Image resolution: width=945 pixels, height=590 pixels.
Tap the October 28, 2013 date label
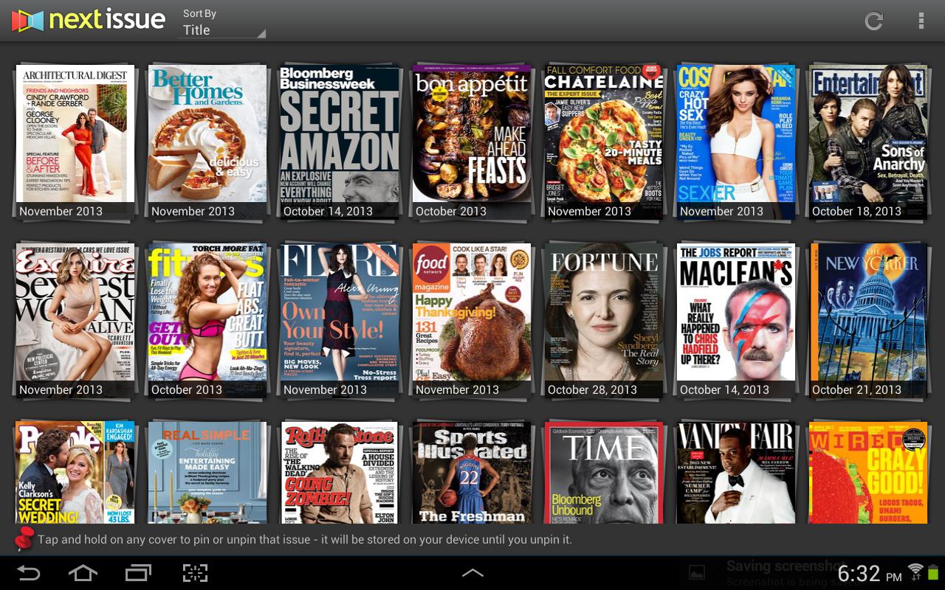592,389
